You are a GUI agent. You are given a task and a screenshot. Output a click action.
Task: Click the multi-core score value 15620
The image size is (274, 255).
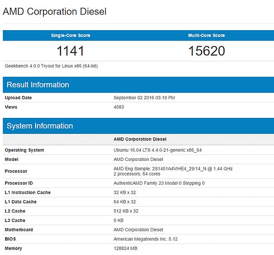click(x=206, y=51)
